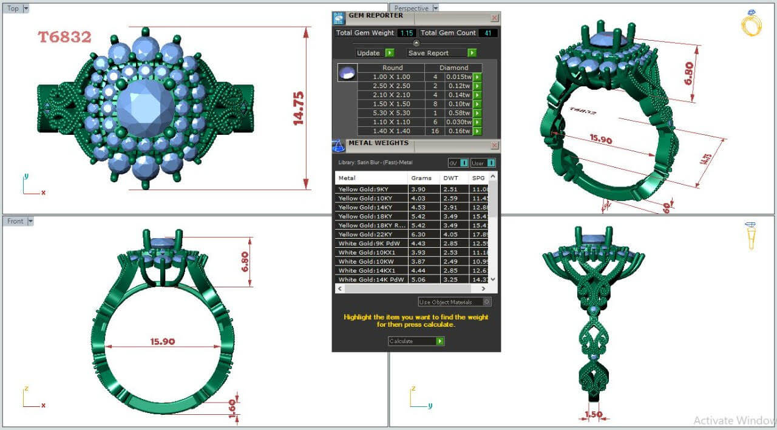Click the side-profile ring icon in lower-right viewport
Image resolution: width=777 pixels, height=430 pixels.
(x=752, y=236)
